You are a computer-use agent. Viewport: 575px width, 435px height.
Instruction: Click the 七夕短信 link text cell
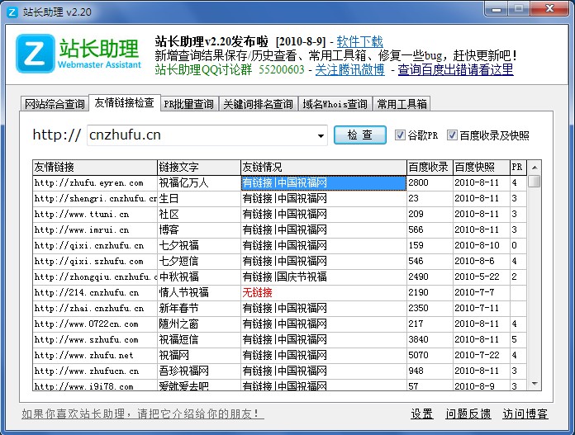click(x=199, y=262)
